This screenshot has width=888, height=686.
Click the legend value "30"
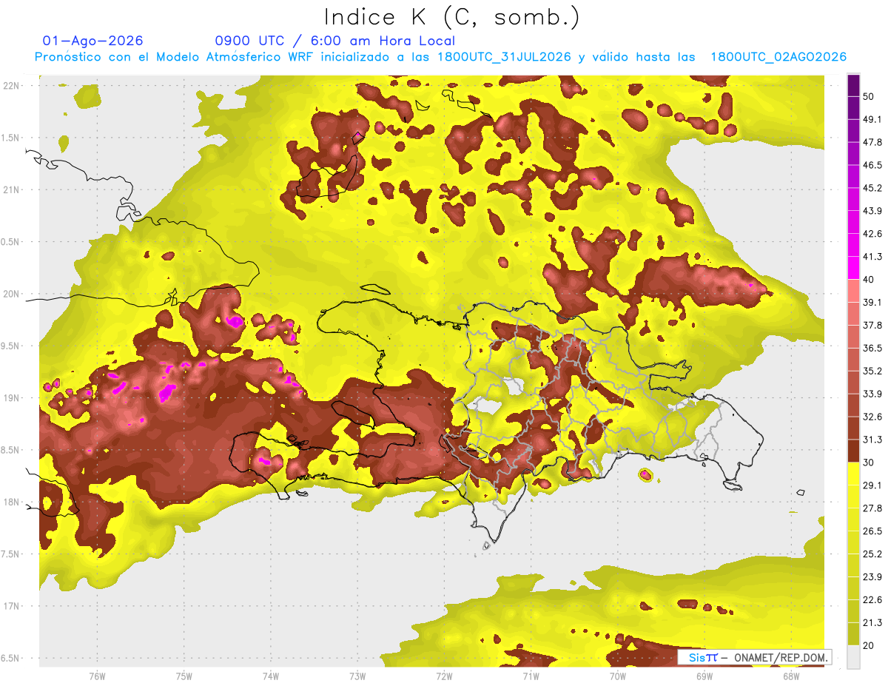click(x=869, y=463)
